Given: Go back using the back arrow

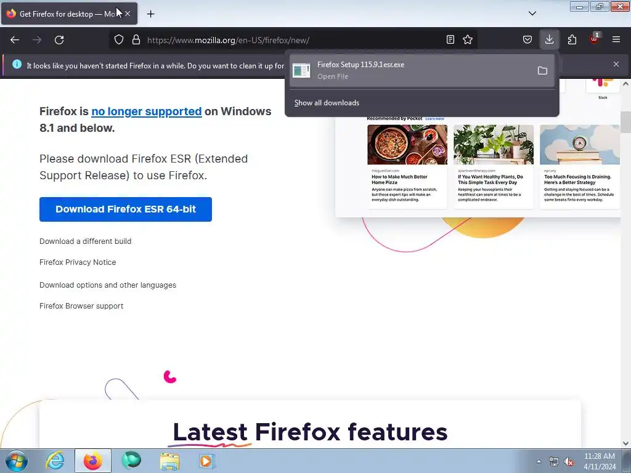Looking at the screenshot, I should [15, 40].
